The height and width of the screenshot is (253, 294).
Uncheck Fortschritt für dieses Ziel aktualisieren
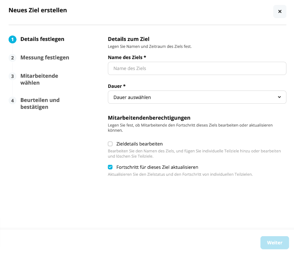point(110,167)
